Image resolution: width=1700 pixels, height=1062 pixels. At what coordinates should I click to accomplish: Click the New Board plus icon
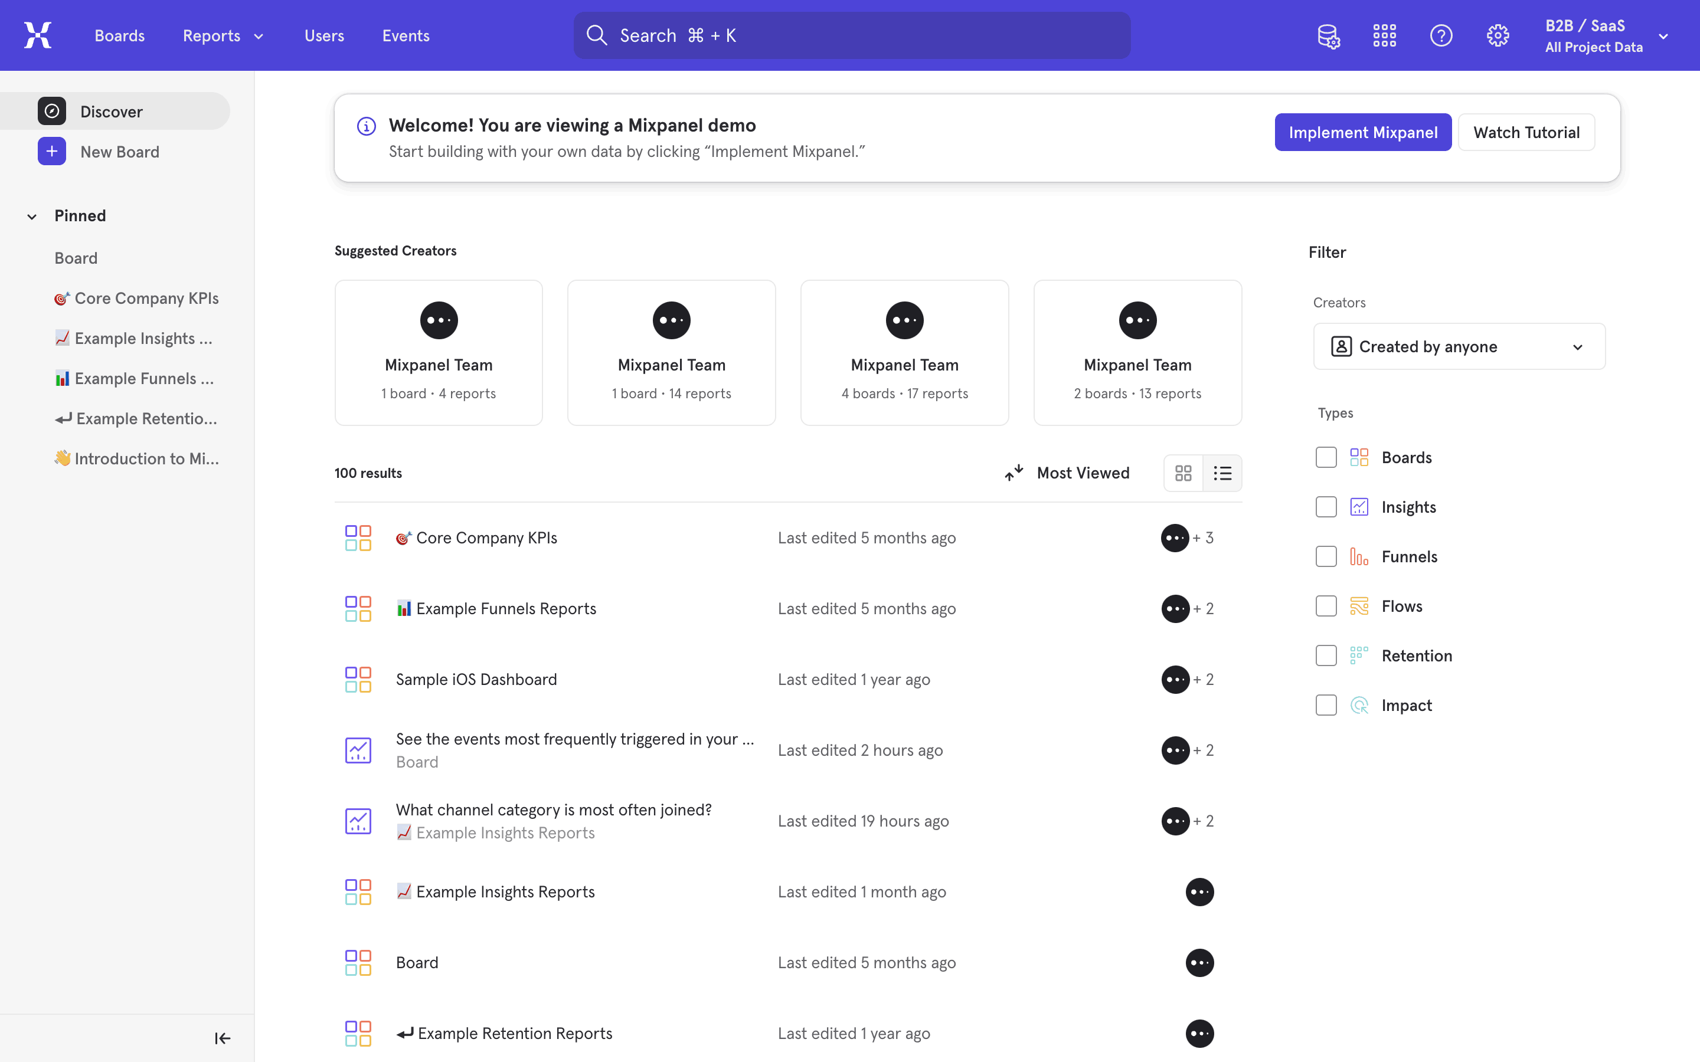coord(52,152)
